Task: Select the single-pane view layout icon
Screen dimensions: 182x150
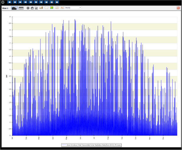Action: pyautogui.click(x=9, y=2)
